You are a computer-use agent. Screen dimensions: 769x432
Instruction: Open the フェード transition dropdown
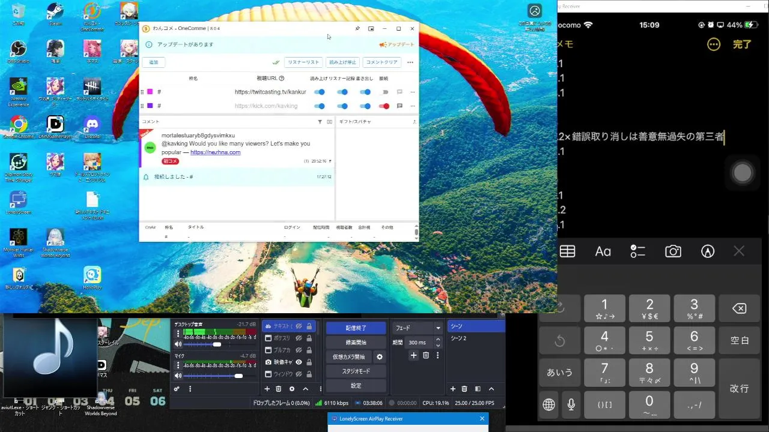[418, 328]
